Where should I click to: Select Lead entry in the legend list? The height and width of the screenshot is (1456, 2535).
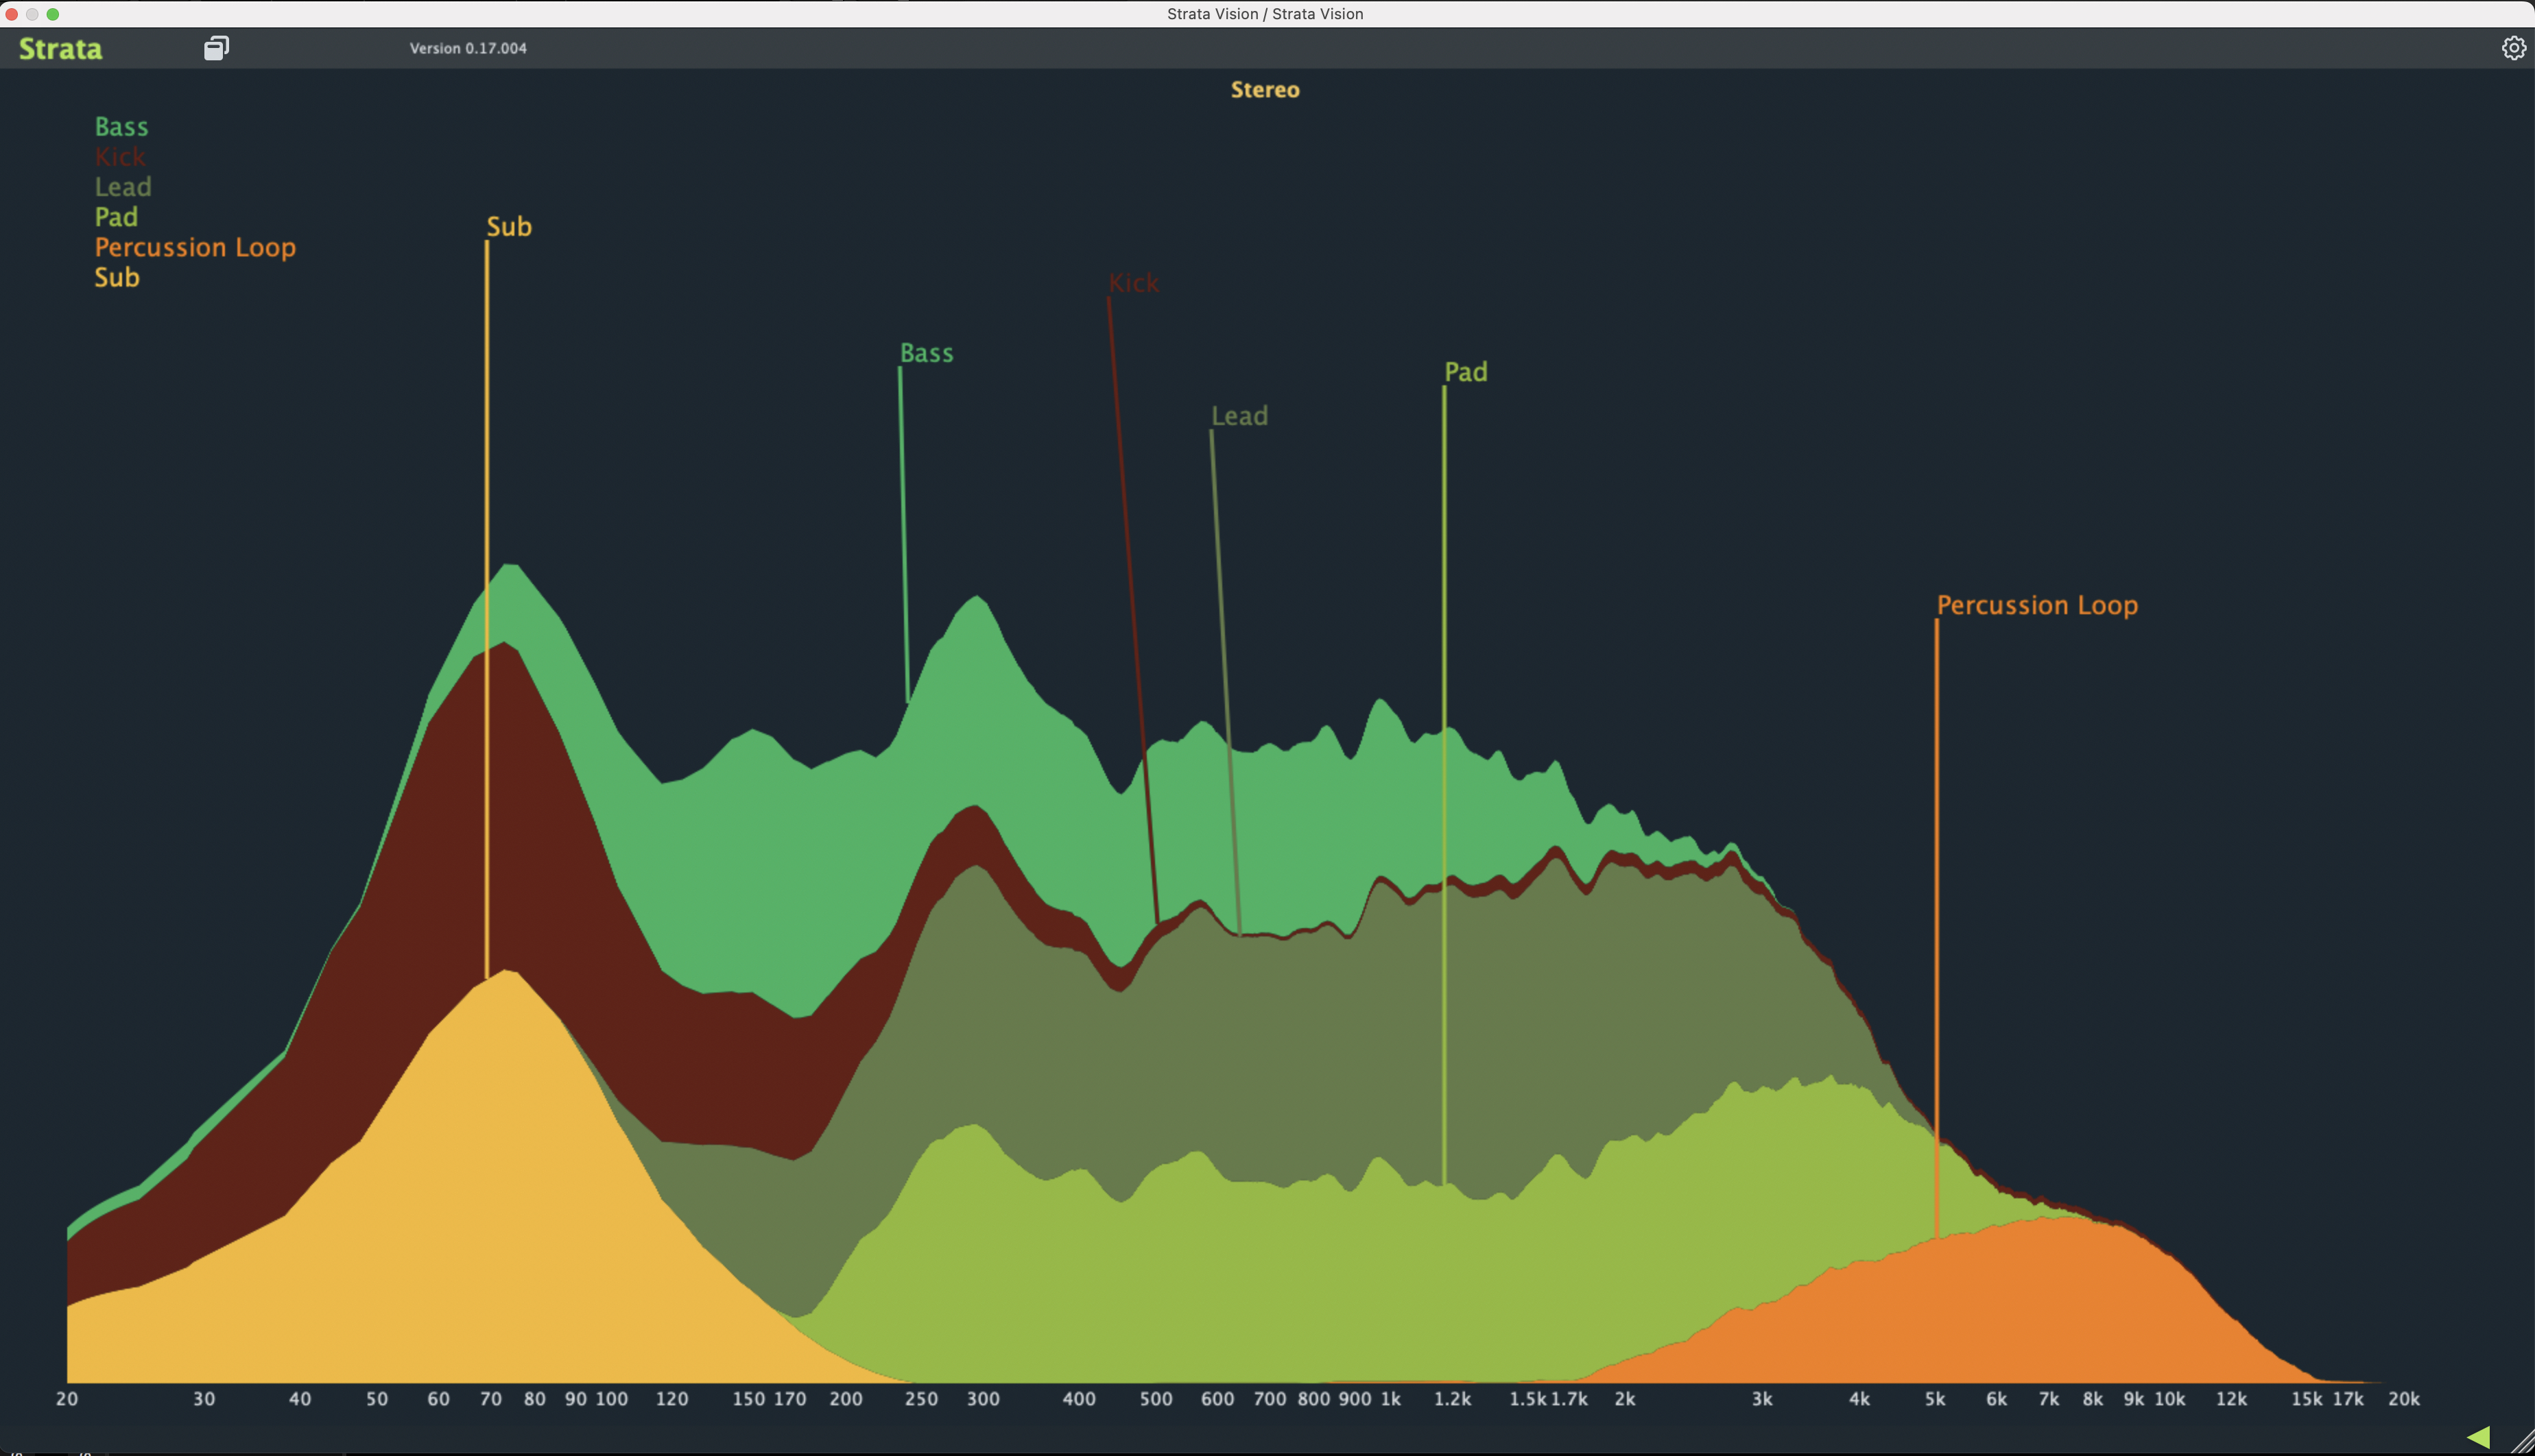pyautogui.click(x=123, y=187)
